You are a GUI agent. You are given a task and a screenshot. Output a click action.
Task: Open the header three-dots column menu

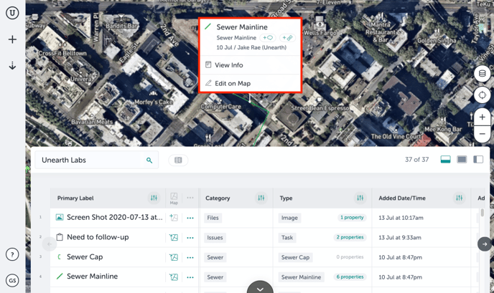coord(190,198)
